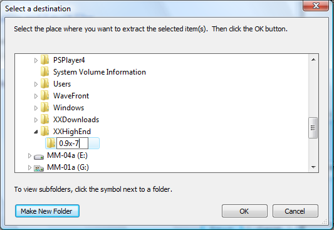Select the WaveFront folder label
The image size is (334, 230).
71,96
